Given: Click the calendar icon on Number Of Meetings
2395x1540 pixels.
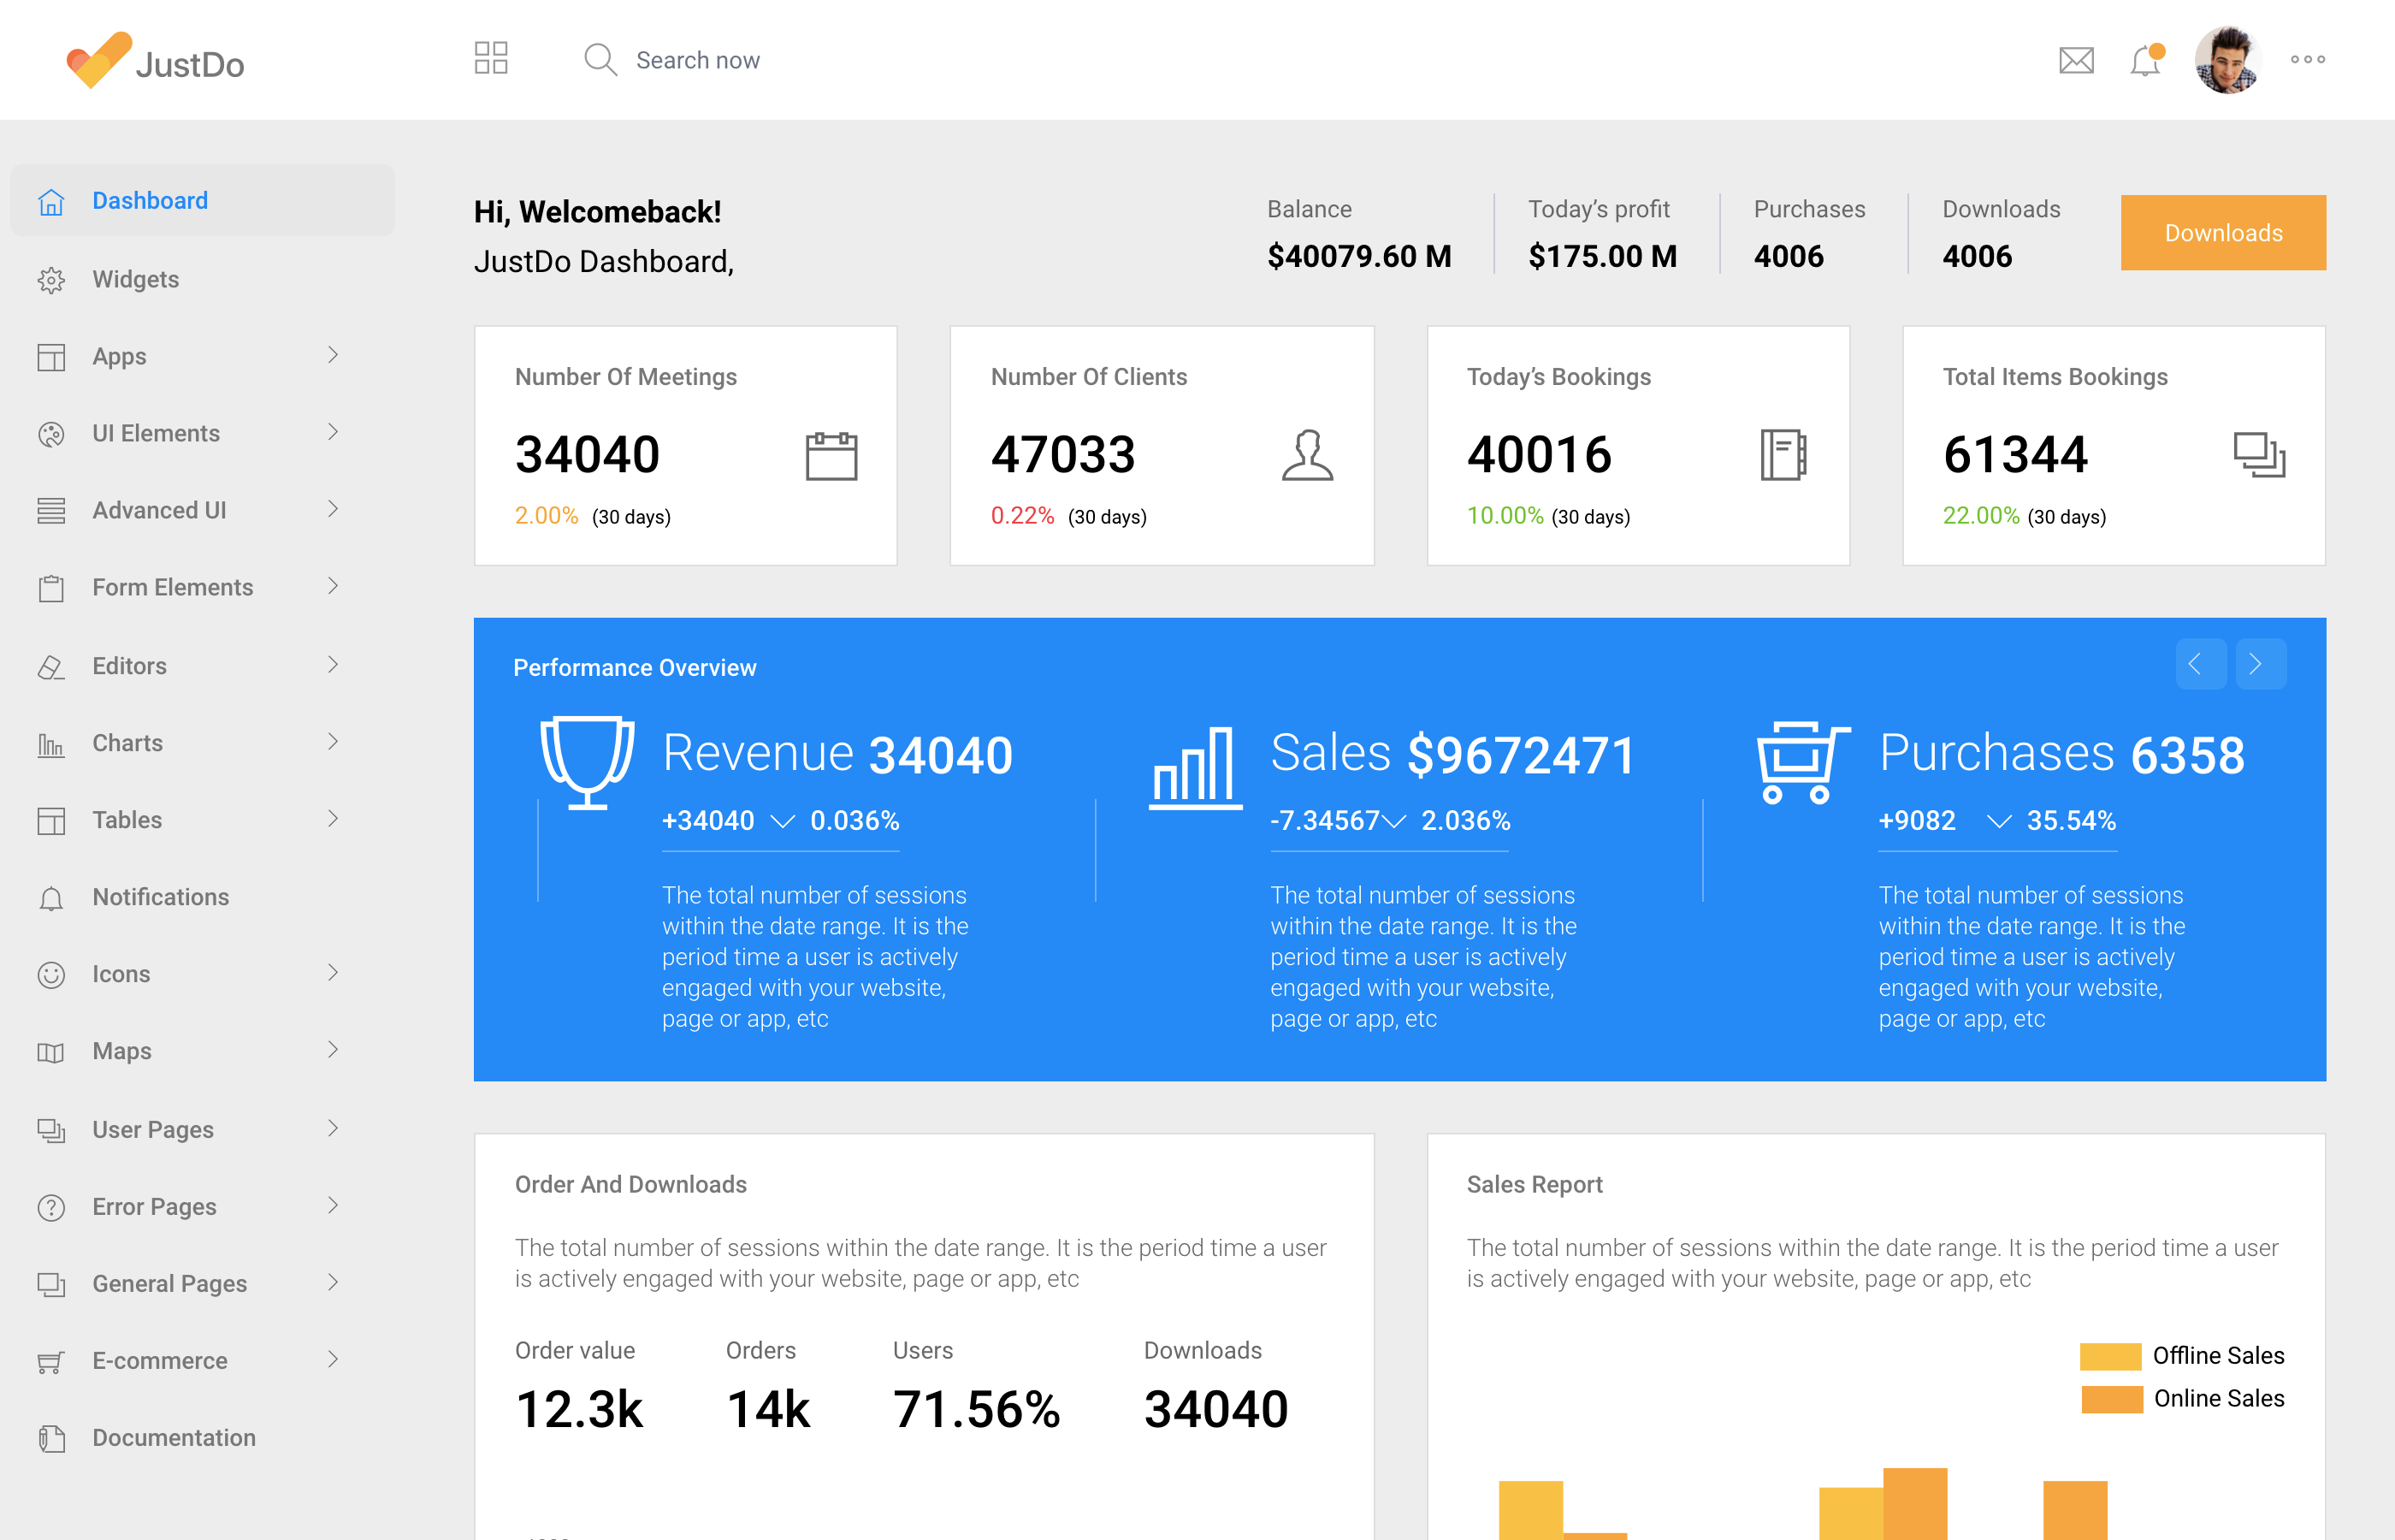Looking at the screenshot, I should 832,451.
